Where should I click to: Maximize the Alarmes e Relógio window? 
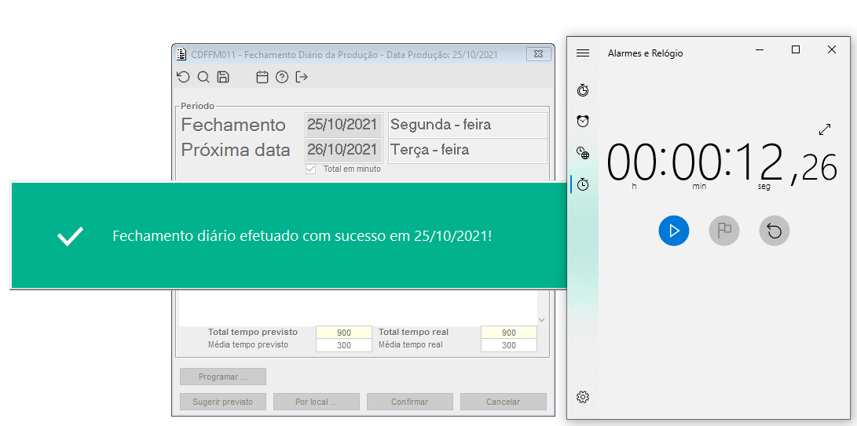[796, 49]
